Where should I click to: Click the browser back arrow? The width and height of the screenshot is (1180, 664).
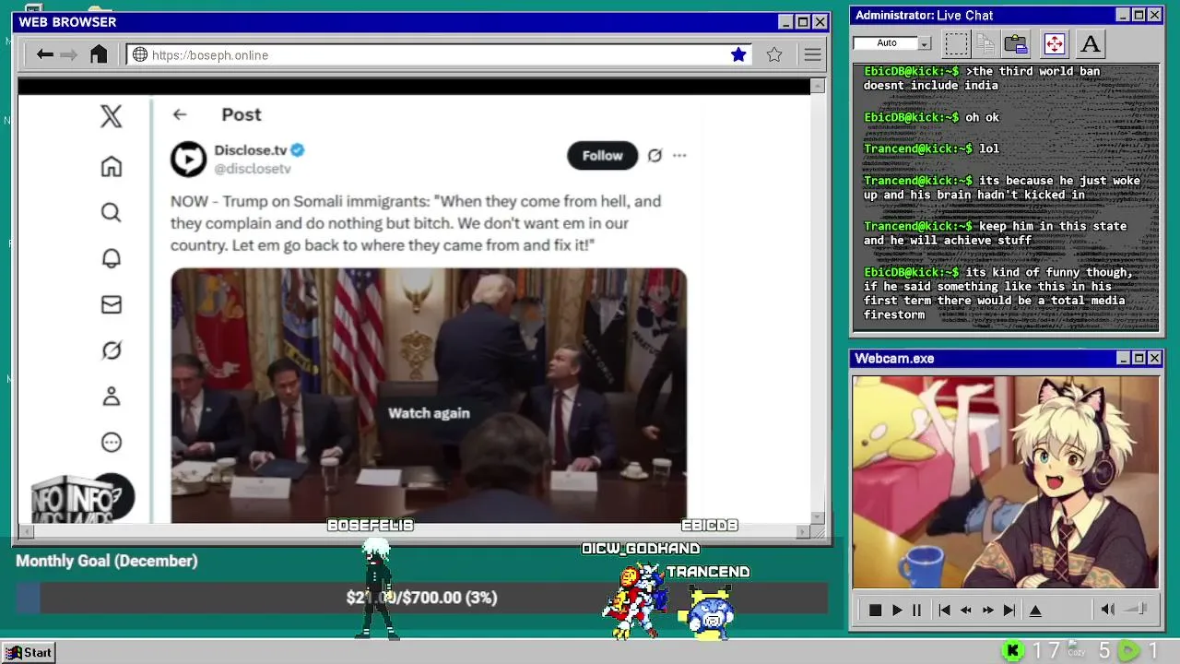[x=44, y=54]
